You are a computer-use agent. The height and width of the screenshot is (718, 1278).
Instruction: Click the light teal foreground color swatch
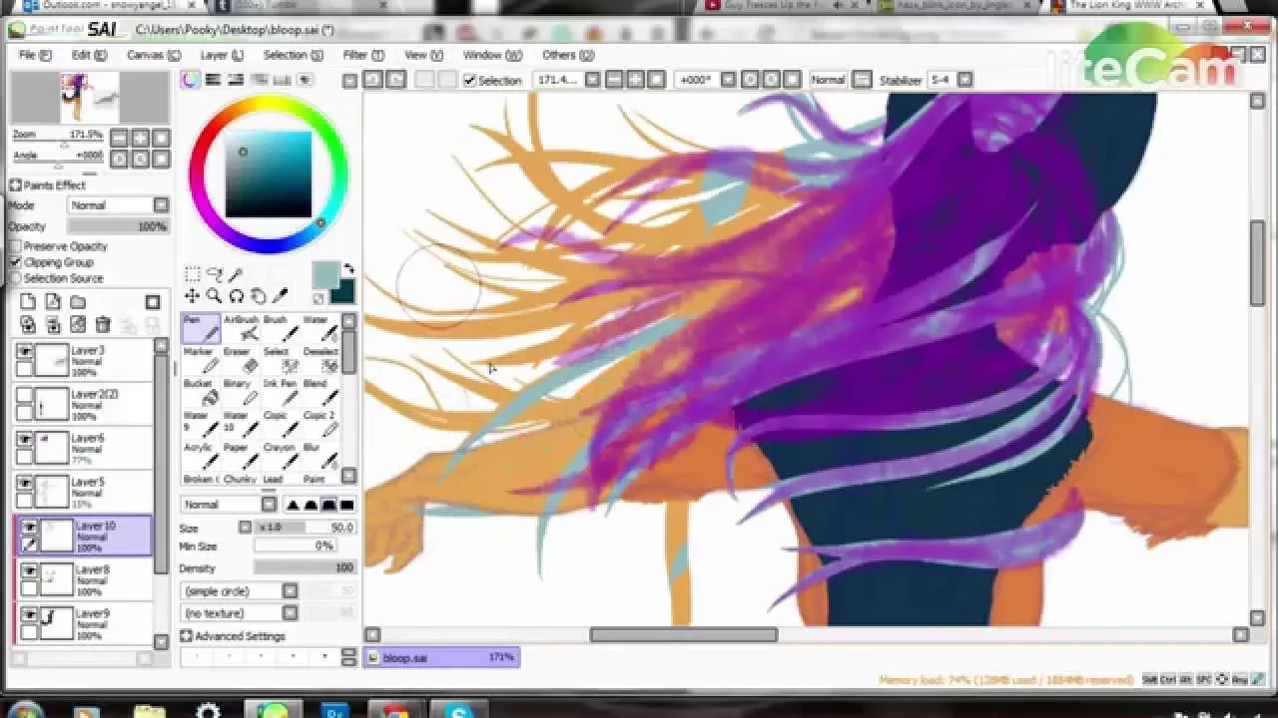click(x=325, y=275)
